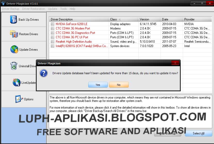214x144 pixels.
Task: Enable the Realtek High Definition Audio checkbox
Action: (52, 41)
